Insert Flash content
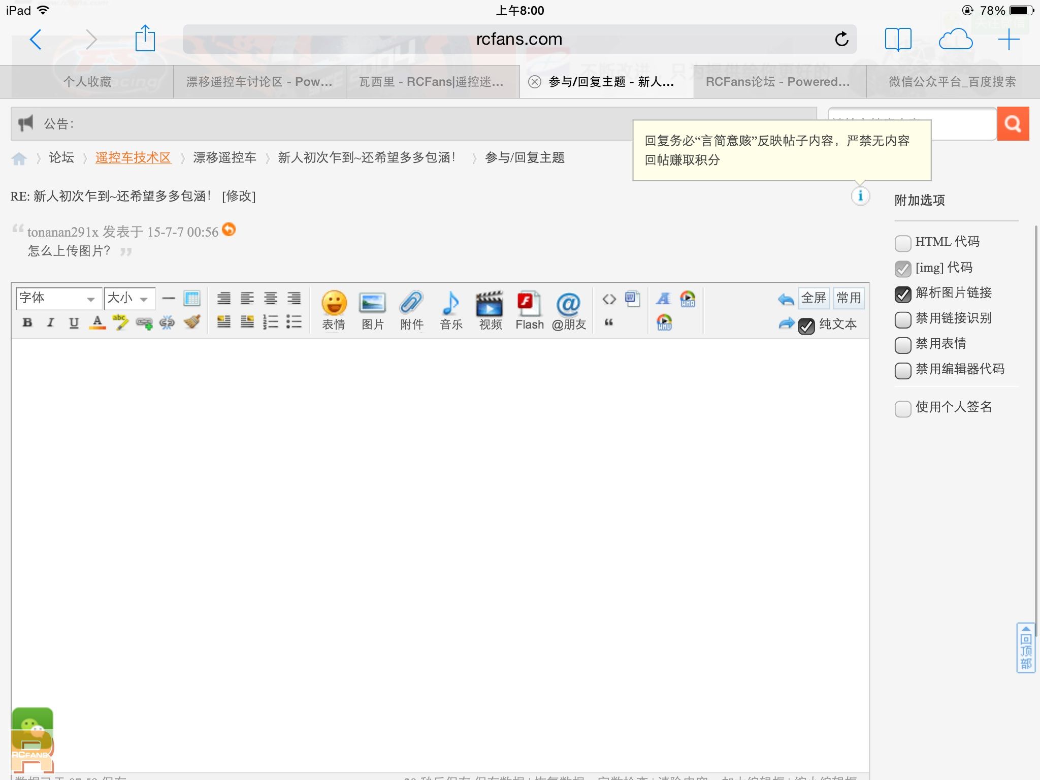This screenshot has height=780, width=1040. (x=530, y=310)
